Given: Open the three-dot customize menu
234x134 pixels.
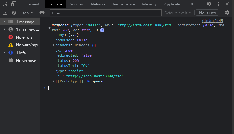Looking at the screenshot, I should [218, 4].
